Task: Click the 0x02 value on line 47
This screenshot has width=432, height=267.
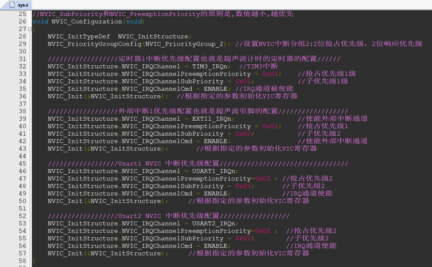Action: click(x=263, y=179)
